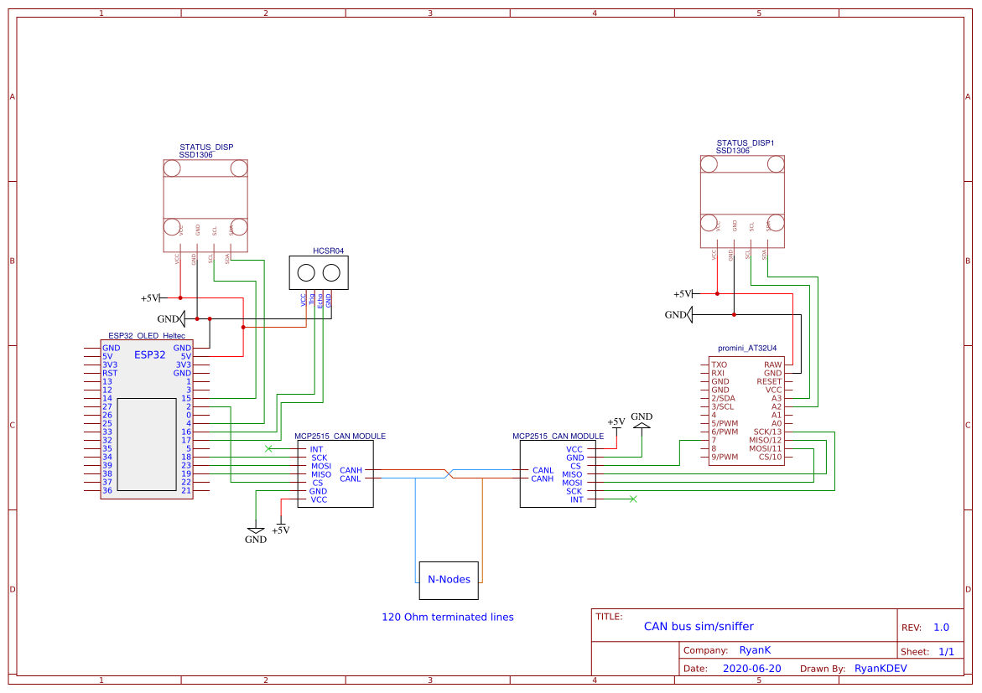
Task: Select the ESP32 OLED screen rectangle
Action: point(148,444)
